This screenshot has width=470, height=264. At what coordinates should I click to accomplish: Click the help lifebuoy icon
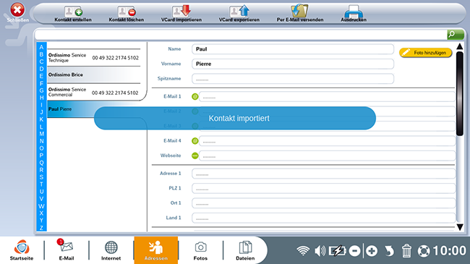(x=424, y=251)
